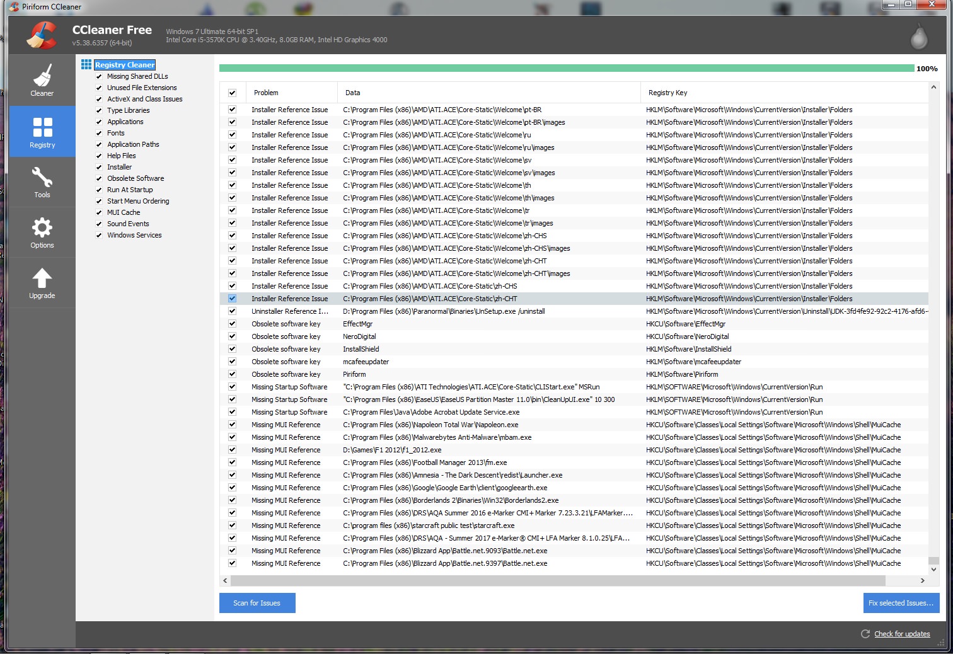
Task: Open the Options gear section
Action: click(x=42, y=232)
